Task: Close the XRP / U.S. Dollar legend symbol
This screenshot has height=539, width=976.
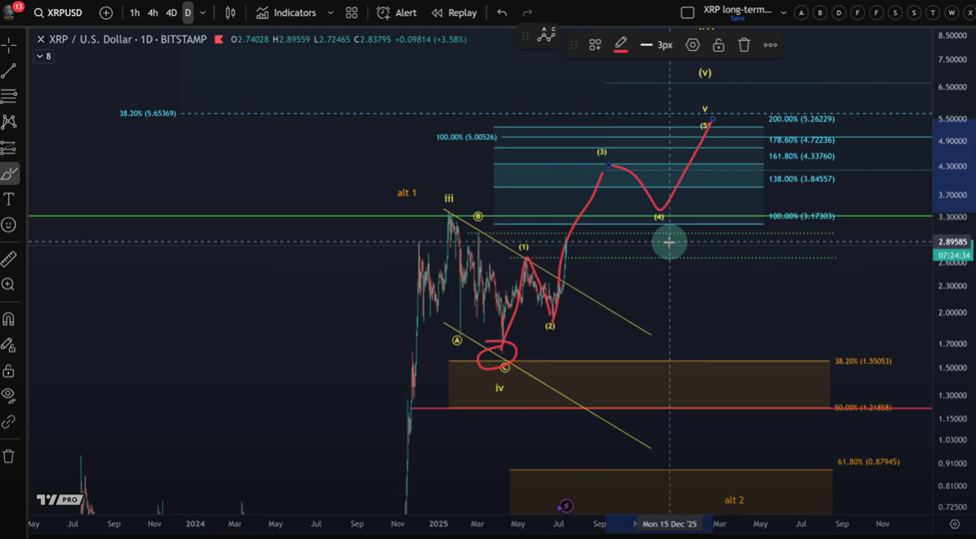Action: point(40,39)
